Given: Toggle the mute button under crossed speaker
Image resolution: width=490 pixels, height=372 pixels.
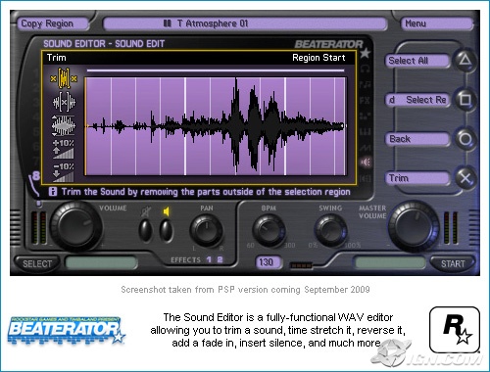Looking at the screenshot, I should pos(145,230).
